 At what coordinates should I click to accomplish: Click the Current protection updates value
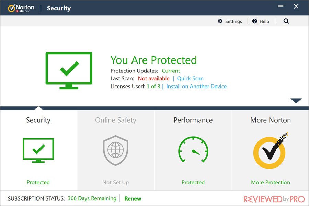(x=171, y=71)
